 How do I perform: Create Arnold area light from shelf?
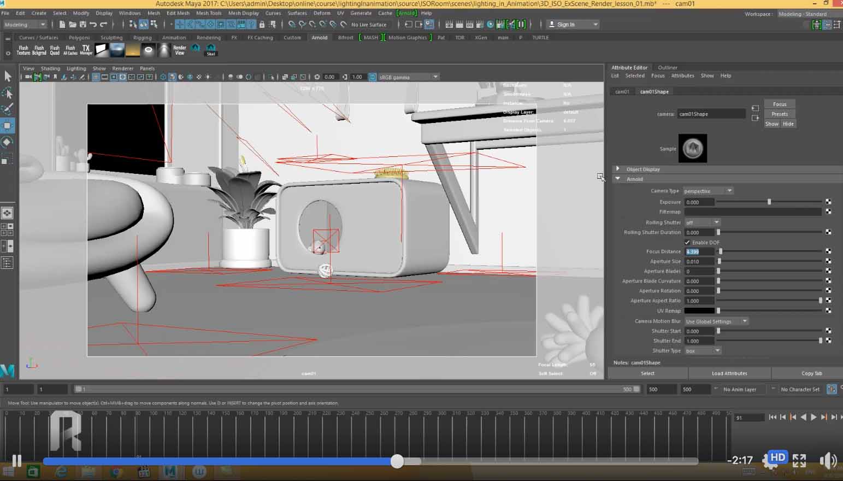point(102,50)
